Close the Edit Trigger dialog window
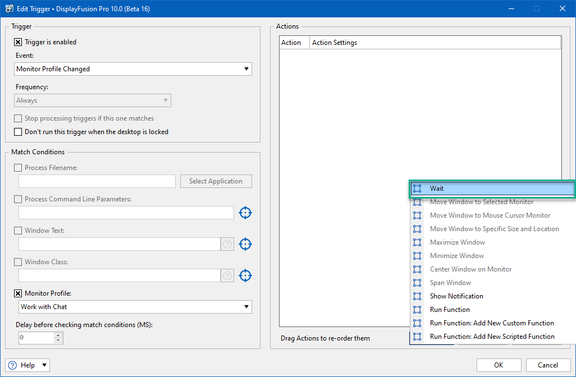 tap(563, 8)
